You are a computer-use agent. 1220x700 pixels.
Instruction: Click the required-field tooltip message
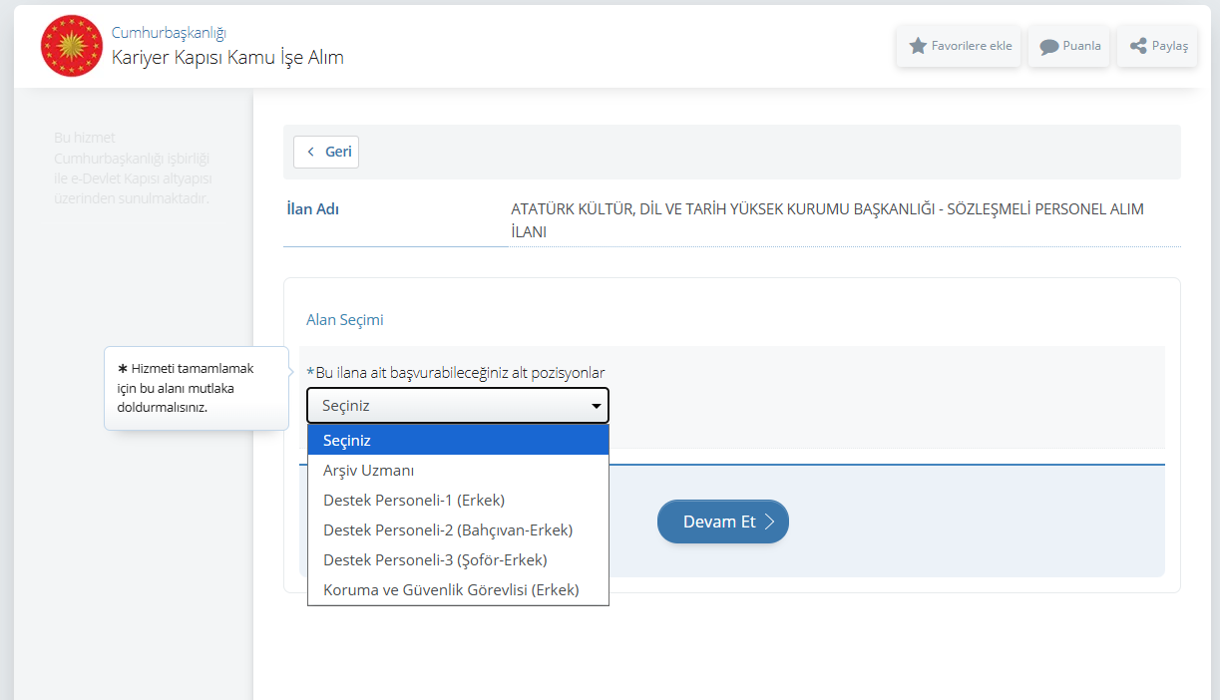[x=186, y=388]
